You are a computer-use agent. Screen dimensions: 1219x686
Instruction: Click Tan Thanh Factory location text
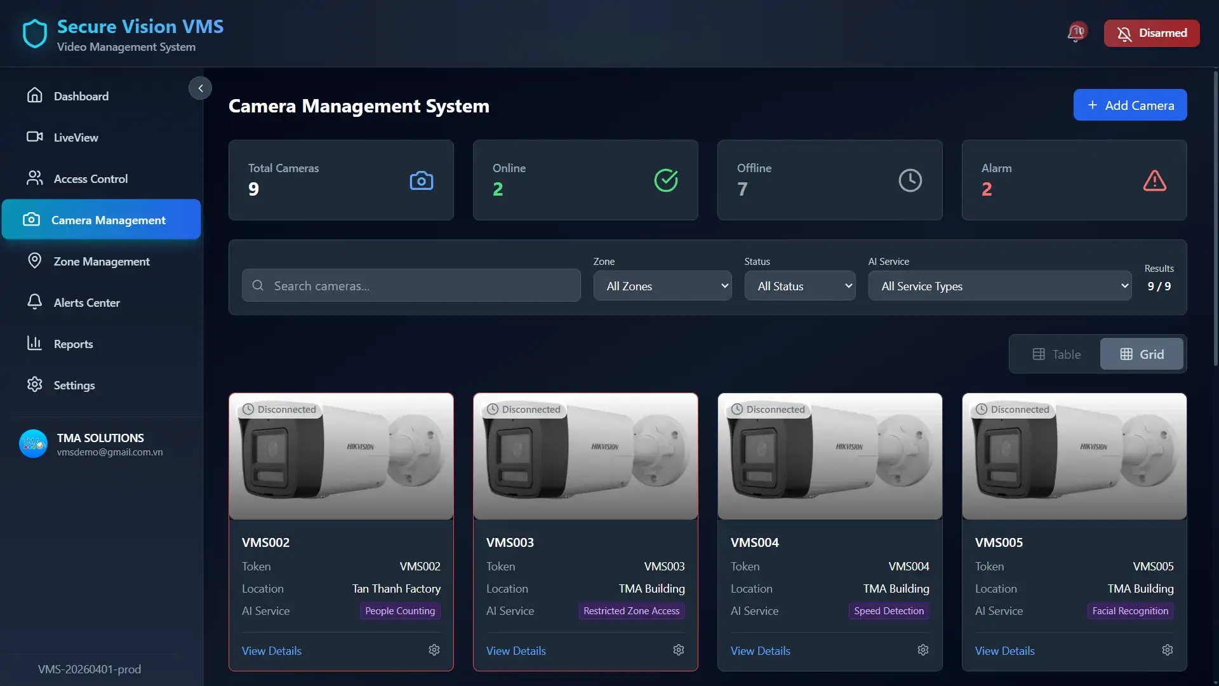click(396, 589)
